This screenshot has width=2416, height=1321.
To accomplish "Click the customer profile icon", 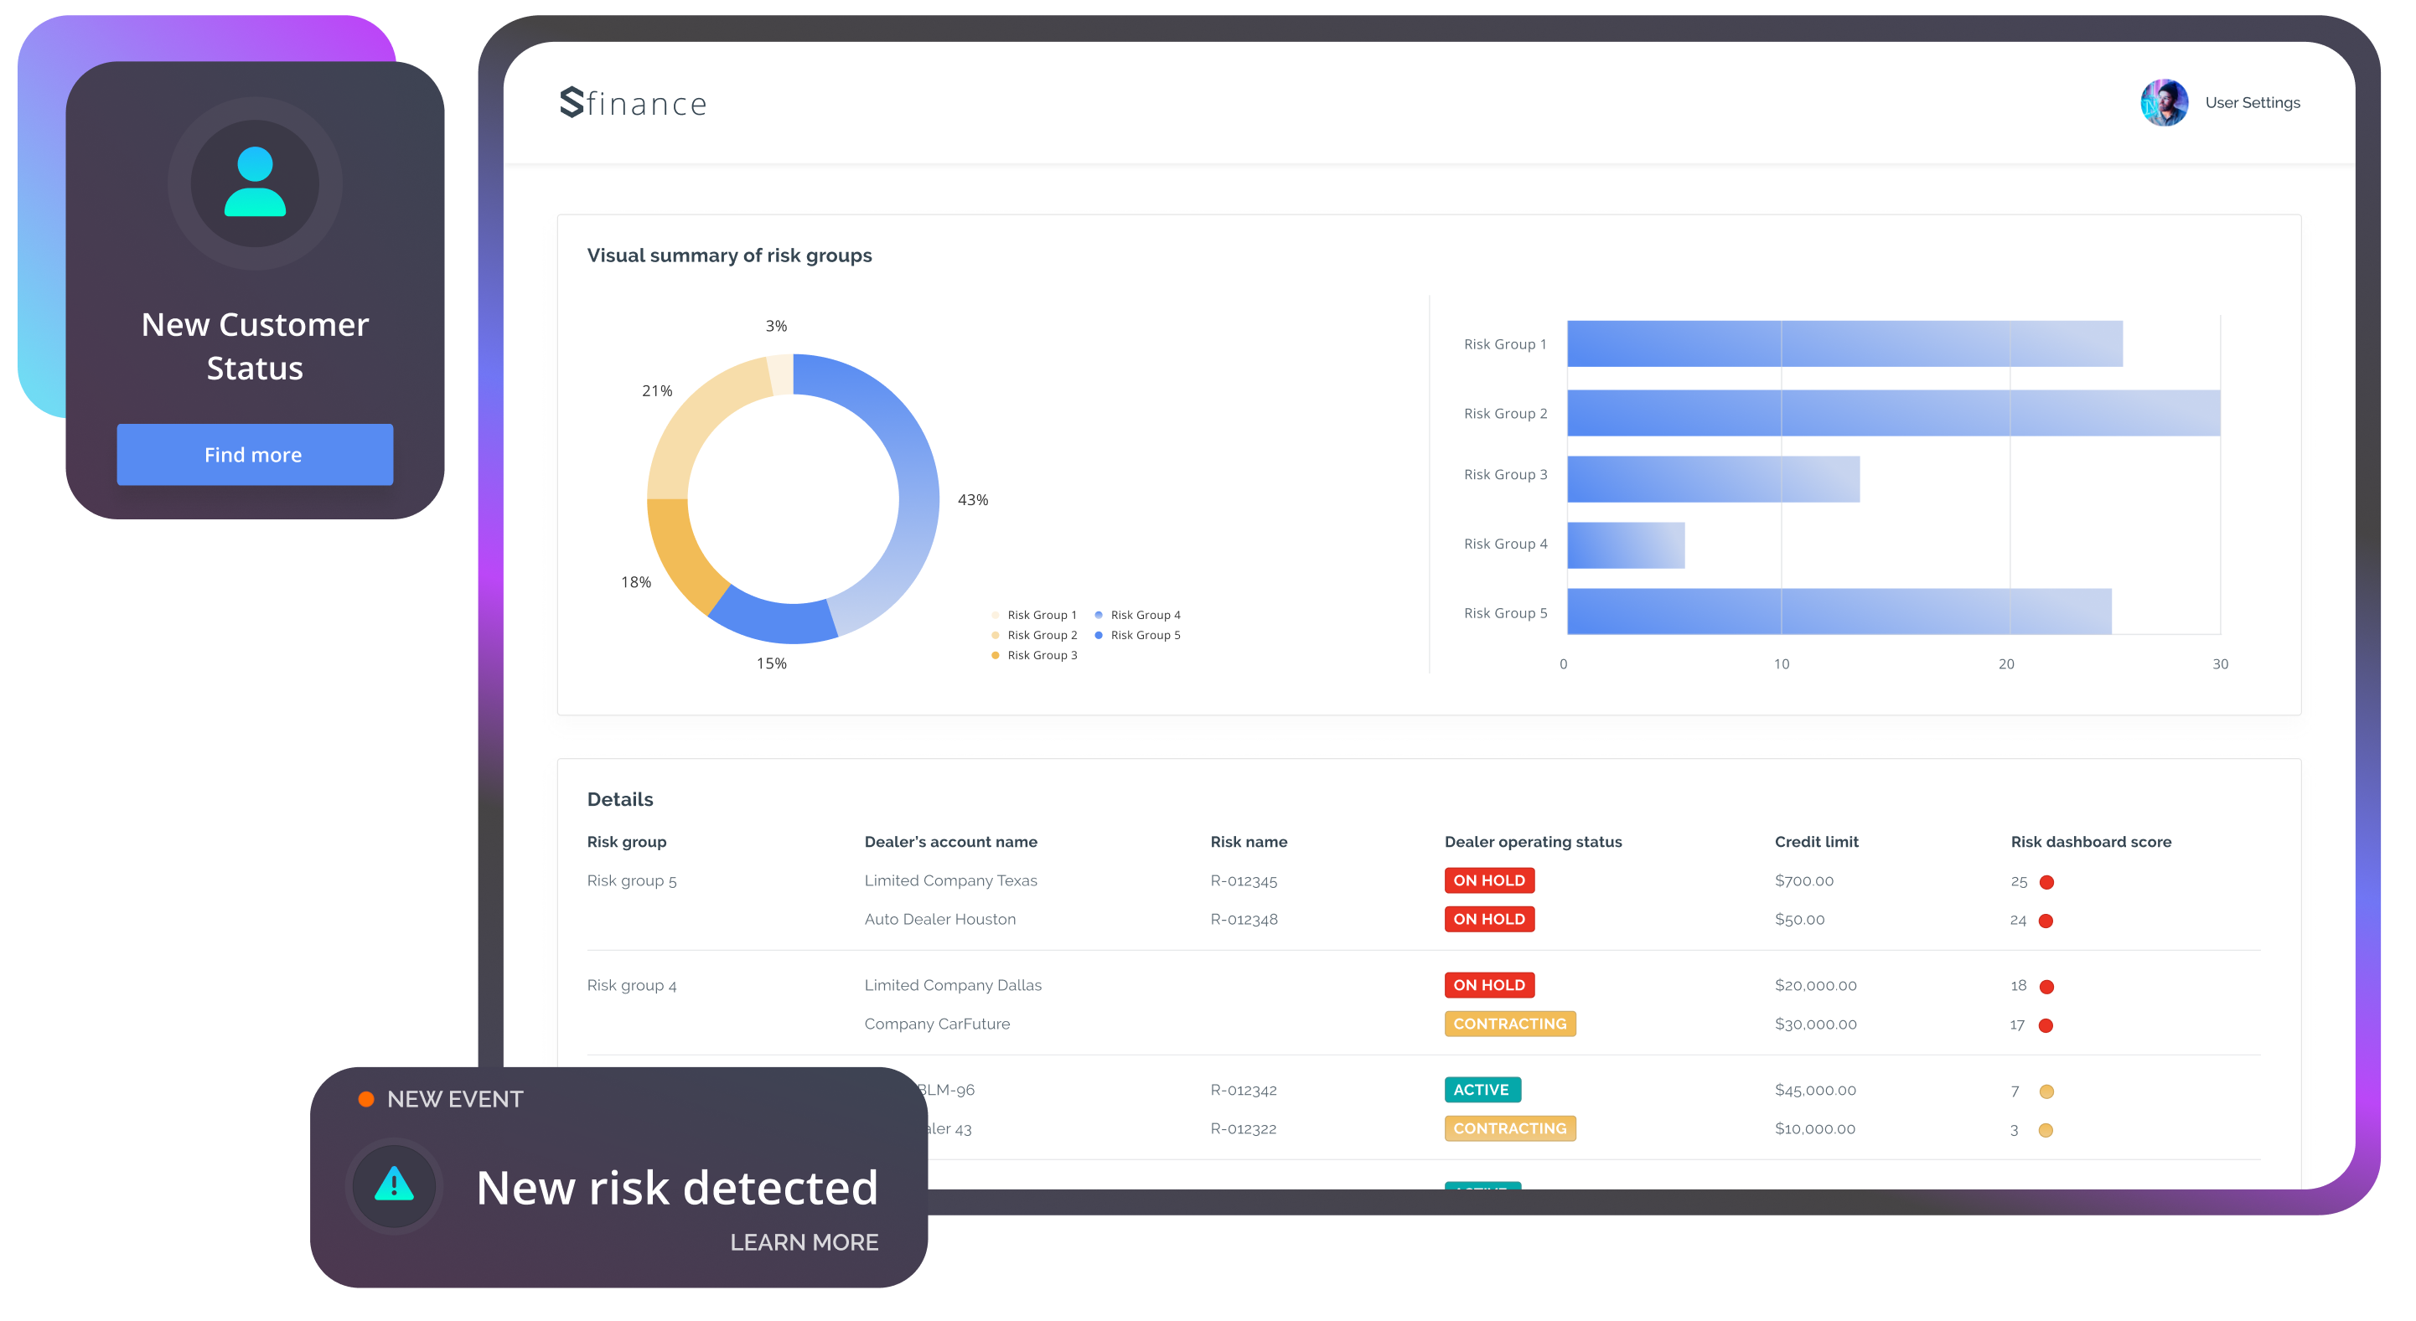I will [x=255, y=183].
